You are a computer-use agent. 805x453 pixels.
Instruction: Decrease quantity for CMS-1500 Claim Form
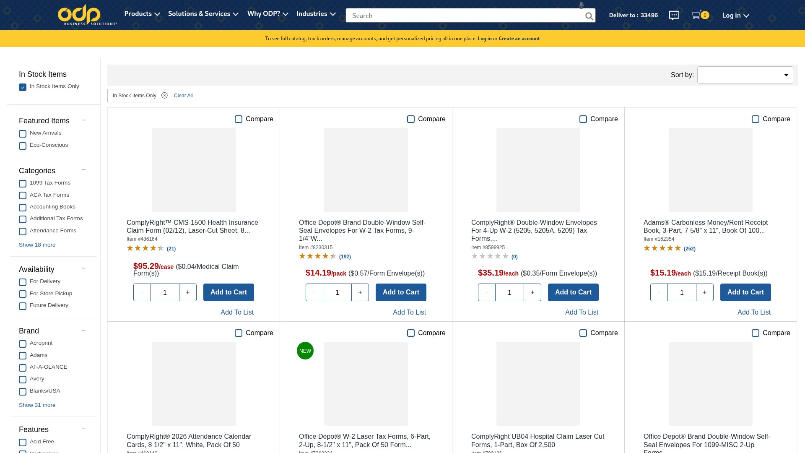point(142,292)
